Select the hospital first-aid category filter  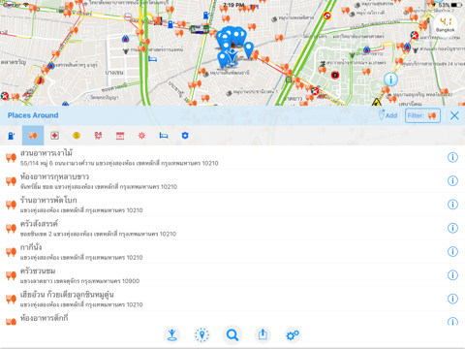point(54,136)
